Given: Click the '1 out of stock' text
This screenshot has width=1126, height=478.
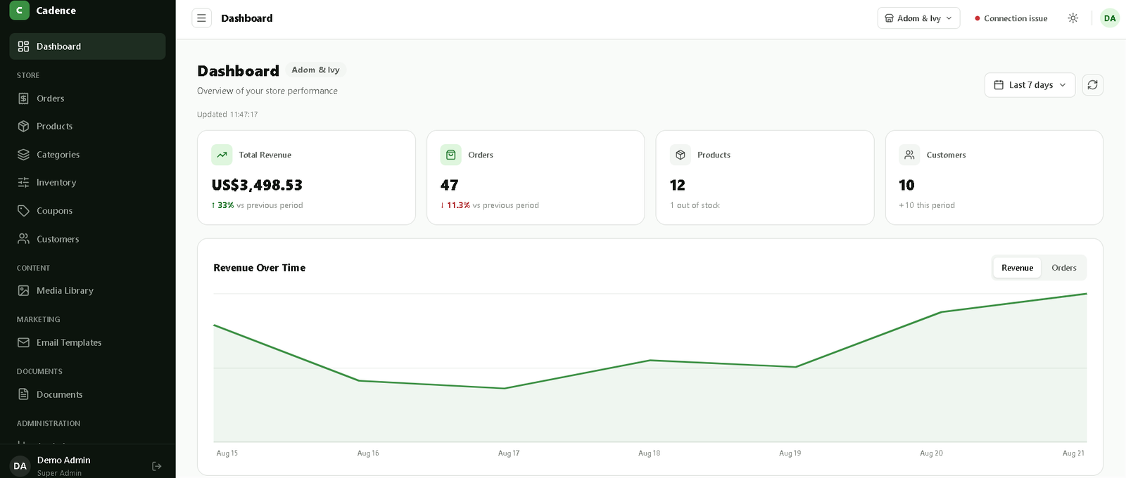Looking at the screenshot, I should click(695, 205).
